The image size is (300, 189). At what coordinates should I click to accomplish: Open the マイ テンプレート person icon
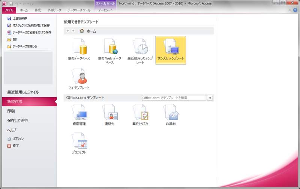(x=79, y=79)
